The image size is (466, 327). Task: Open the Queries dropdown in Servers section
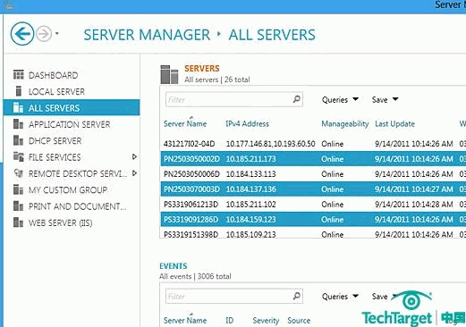(x=340, y=99)
